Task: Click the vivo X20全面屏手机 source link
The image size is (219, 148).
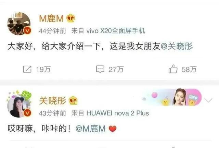Action: click(116, 31)
